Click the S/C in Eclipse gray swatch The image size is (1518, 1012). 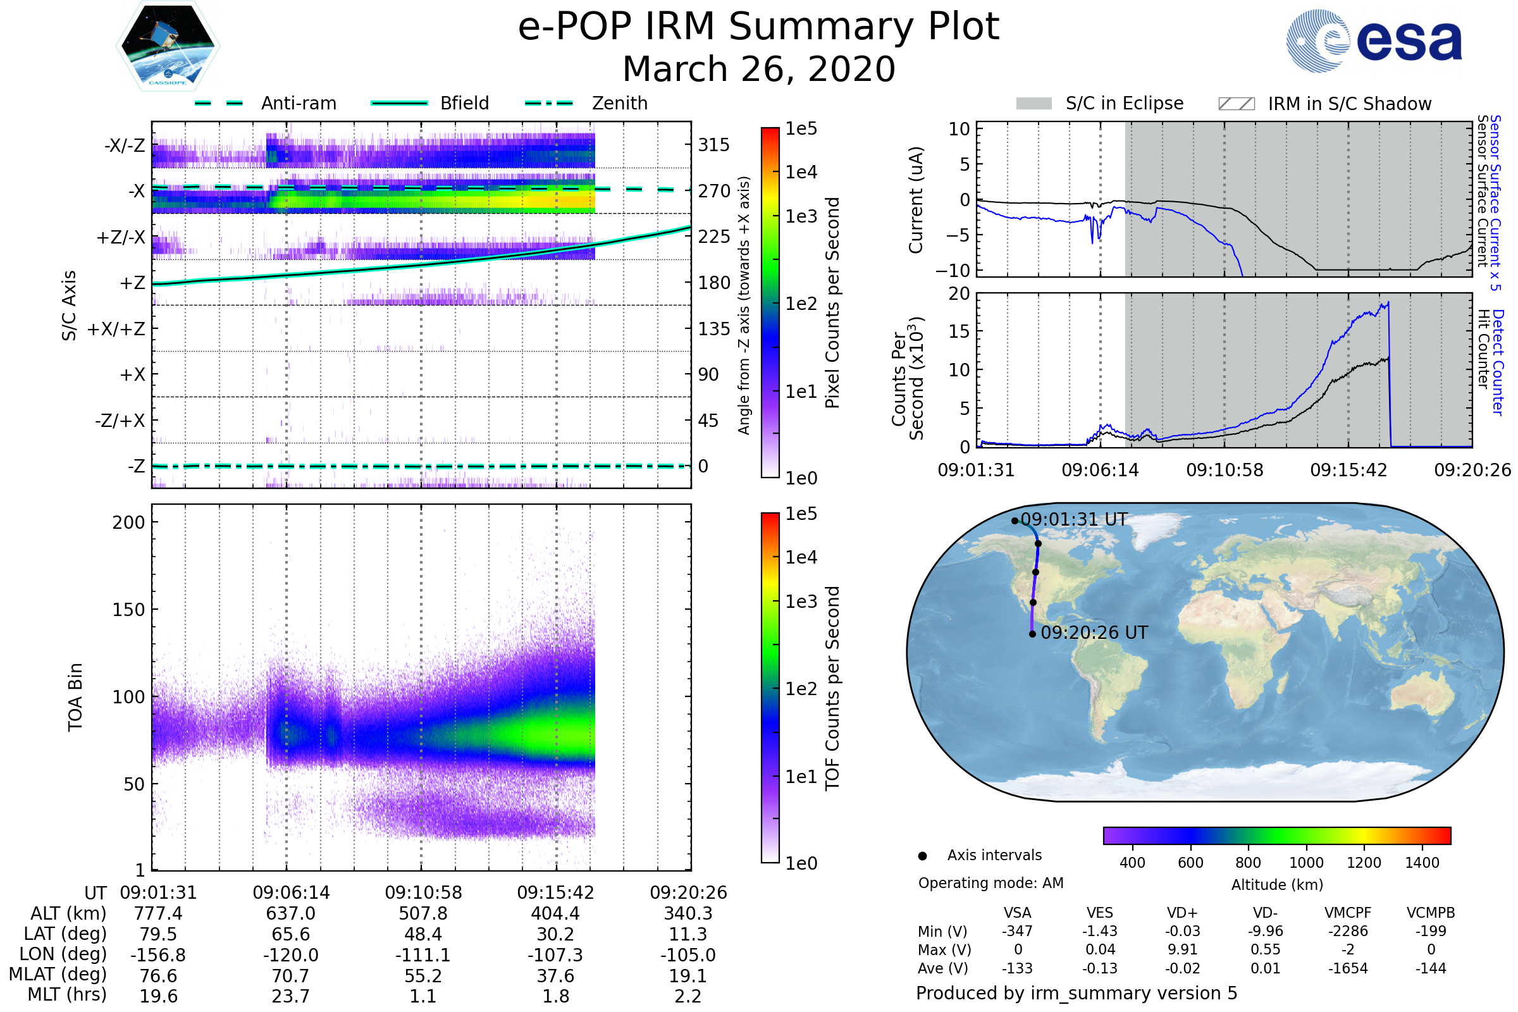[1034, 104]
